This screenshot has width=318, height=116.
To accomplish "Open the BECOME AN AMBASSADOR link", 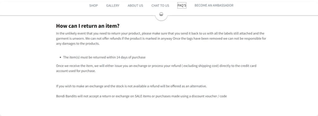I will (214, 6).
